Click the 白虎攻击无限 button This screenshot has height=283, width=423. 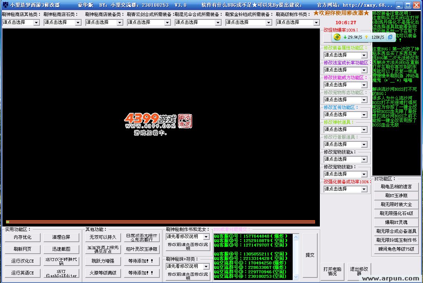(x=141, y=238)
